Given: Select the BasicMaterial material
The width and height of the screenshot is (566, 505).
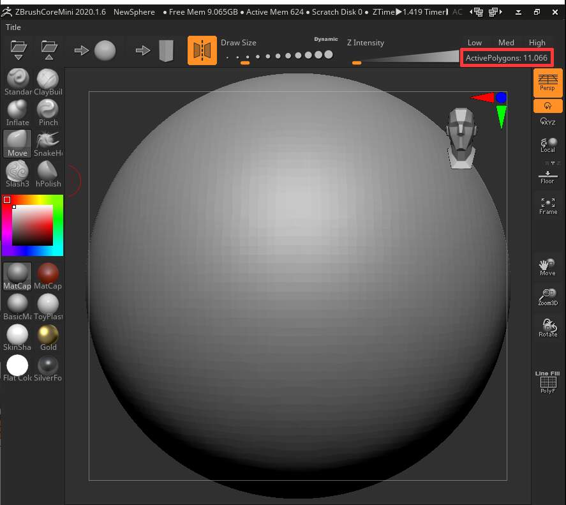Looking at the screenshot, I should coord(17,307).
